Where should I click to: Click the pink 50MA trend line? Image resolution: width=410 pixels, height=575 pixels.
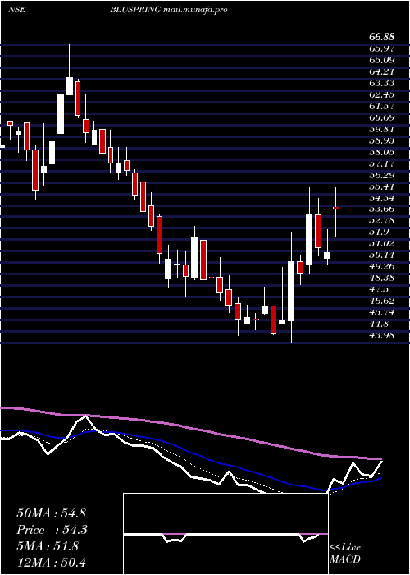190,428
